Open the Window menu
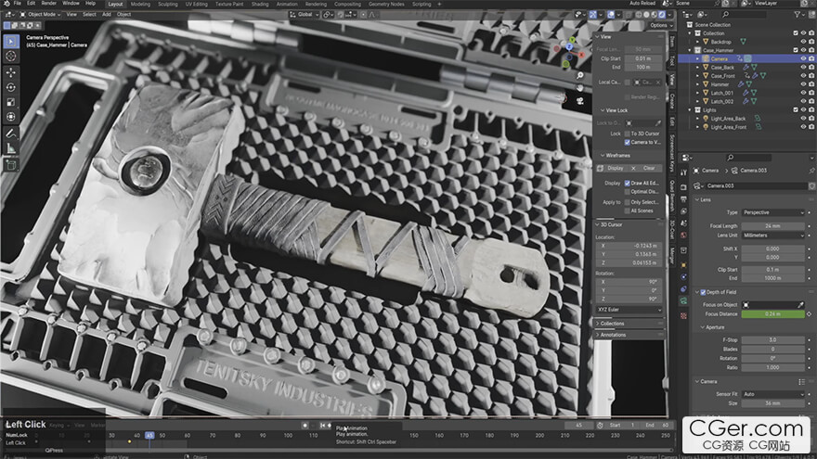 [71, 4]
